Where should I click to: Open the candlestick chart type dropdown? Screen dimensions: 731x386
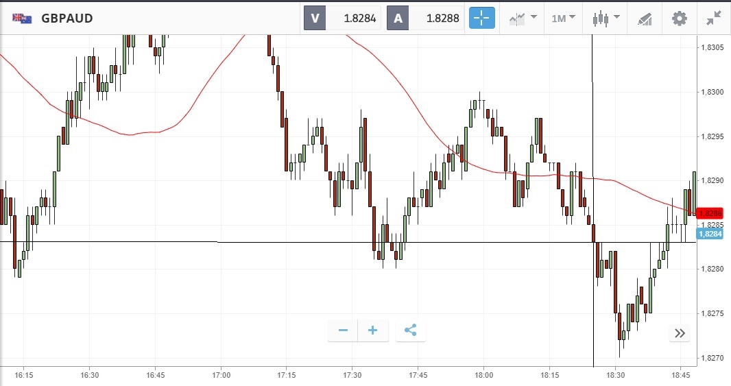606,18
